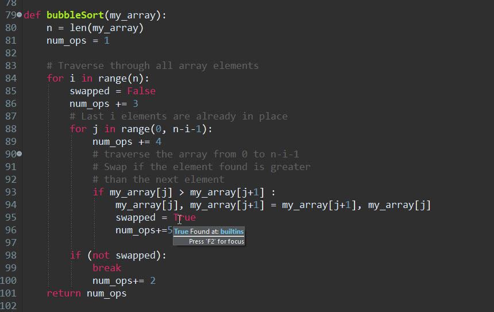494x312 pixels.
Task: Click 'num_ops+=5' on line 96
Action: click(144, 230)
